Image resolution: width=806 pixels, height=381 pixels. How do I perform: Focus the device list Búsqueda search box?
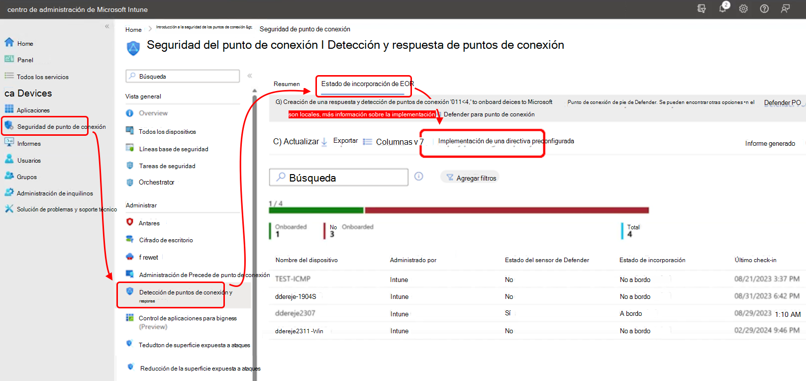[x=339, y=178]
